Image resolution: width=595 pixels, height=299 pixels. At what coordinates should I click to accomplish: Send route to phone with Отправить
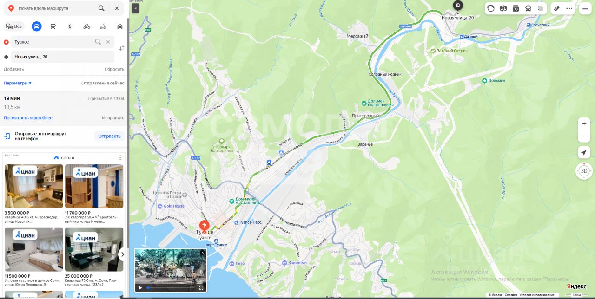click(x=109, y=136)
